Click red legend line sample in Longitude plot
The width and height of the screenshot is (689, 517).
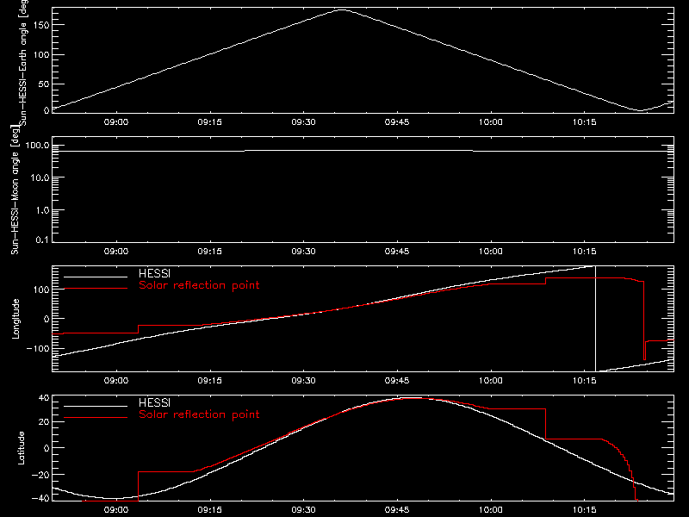click(x=96, y=289)
